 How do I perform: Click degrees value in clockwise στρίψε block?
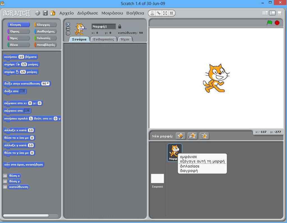(x=24, y=64)
